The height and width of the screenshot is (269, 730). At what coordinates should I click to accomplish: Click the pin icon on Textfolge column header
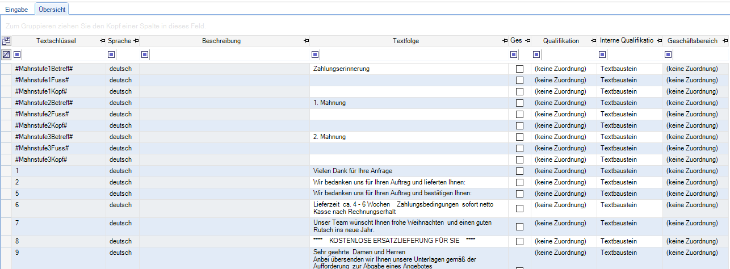(505, 41)
